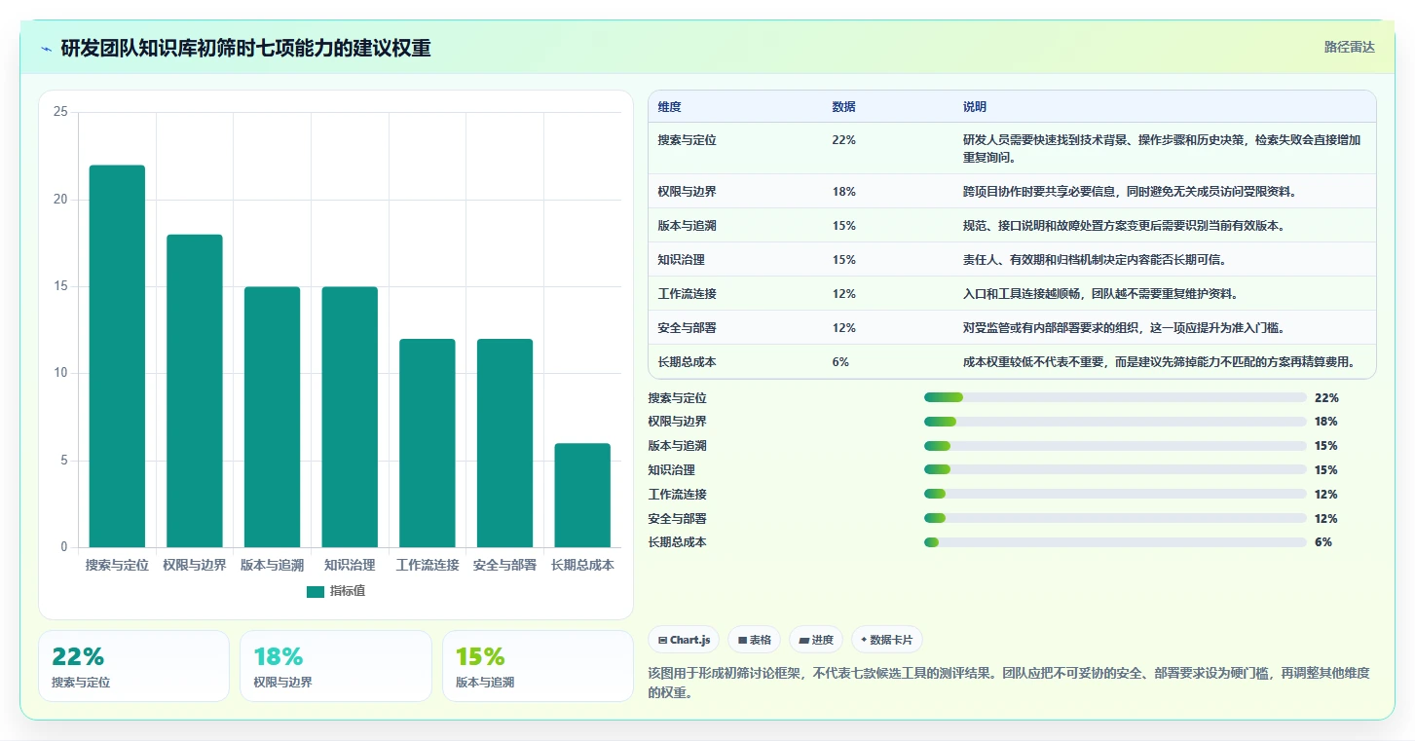This screenshot has height=741, width=1415.
Task: Click the 安全与部署 cell in the table
Action: pyautogui.click(x=687, y=328)
